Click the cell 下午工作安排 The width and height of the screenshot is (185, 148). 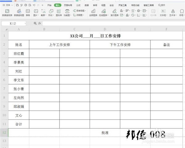coord(120,45)
